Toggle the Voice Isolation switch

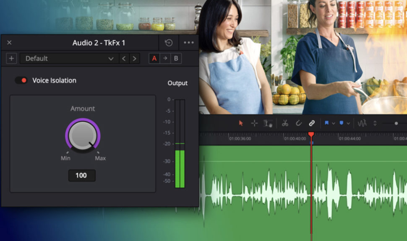[21, 80]
